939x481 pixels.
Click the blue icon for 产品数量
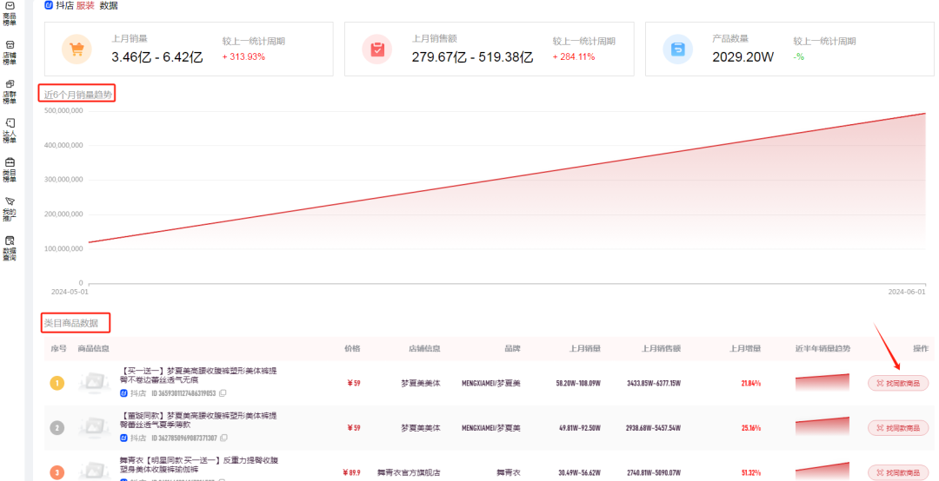(678, 49)
